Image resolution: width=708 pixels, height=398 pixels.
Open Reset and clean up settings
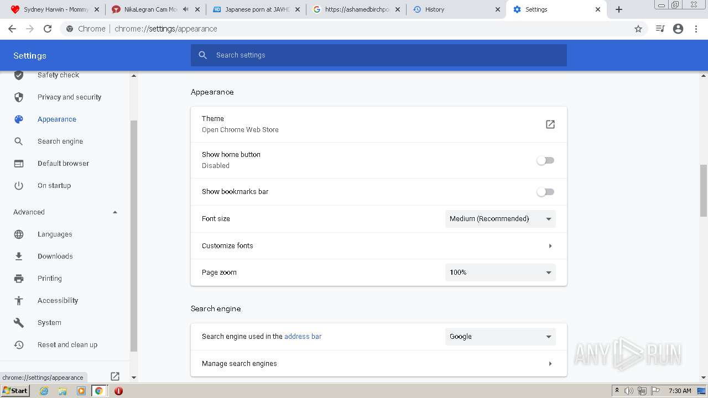coord(67,345)
